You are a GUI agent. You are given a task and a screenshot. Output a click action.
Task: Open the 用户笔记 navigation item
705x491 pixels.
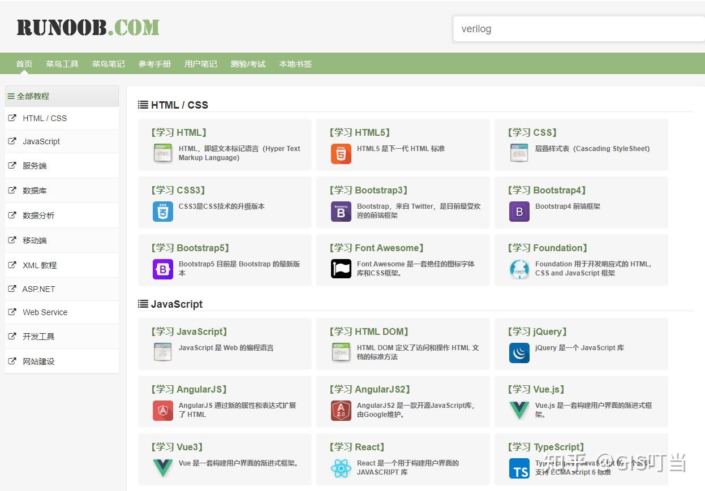[201, 64]
